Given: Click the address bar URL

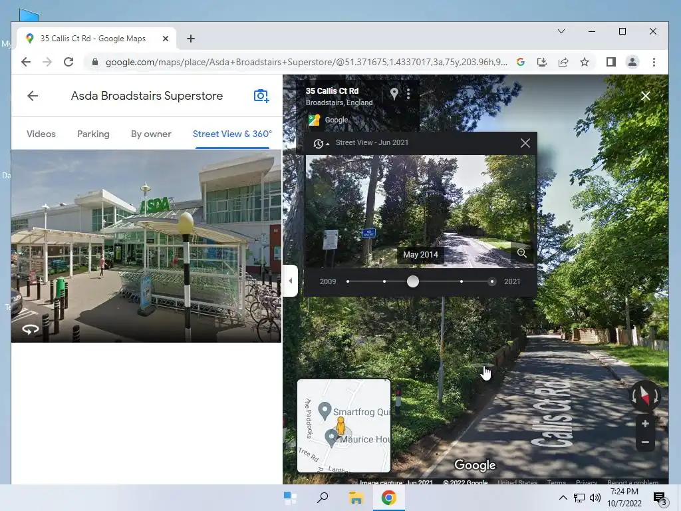Looking at the screenshot, I should pyautogui.click(x=306, y=62).
